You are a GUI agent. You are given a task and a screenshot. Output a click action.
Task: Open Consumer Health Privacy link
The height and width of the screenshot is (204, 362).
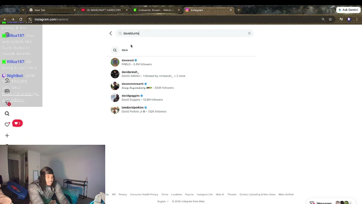144,194
